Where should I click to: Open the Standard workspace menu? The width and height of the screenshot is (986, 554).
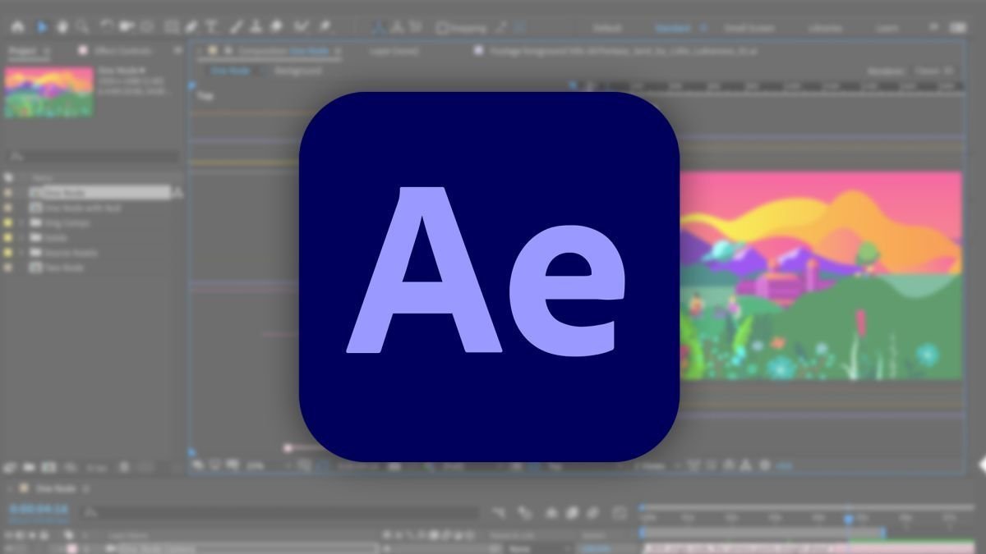point(704,28)
